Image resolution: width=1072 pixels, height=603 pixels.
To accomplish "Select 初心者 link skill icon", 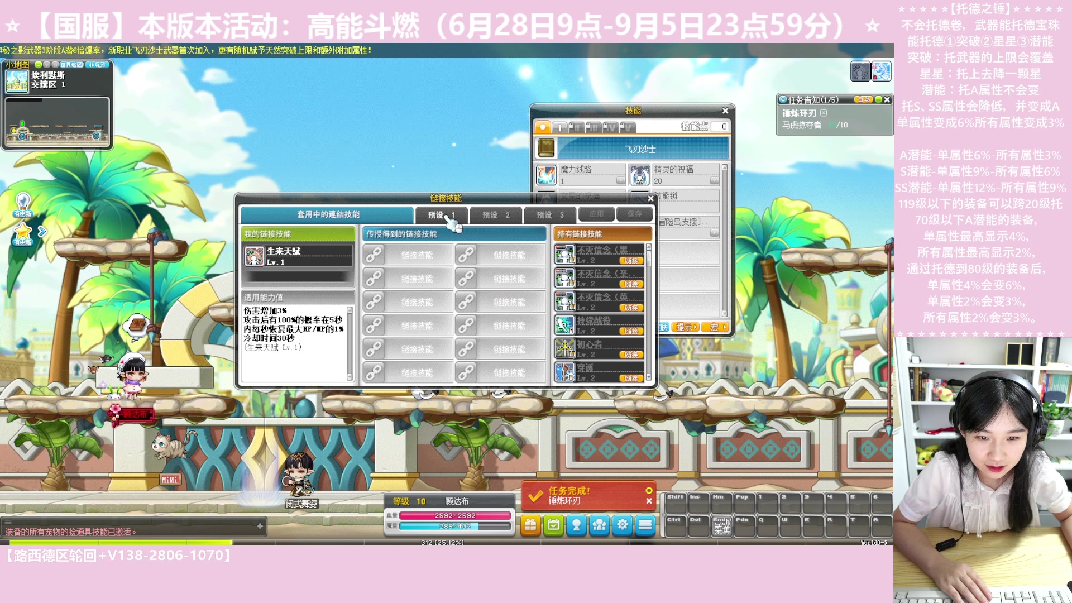I will pyautogui.click(x=564, y=348).
